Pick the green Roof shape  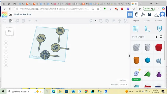click(x=147, y=74)
